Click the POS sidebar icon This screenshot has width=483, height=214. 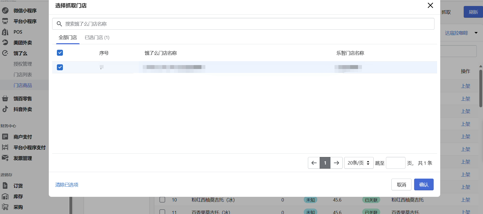[x=5, y=32]
